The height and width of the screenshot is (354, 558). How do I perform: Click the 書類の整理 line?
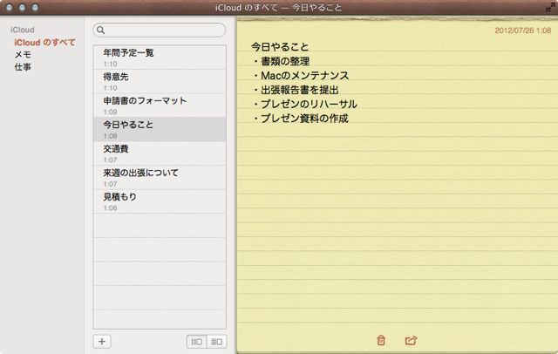click(x=281, y=61)
